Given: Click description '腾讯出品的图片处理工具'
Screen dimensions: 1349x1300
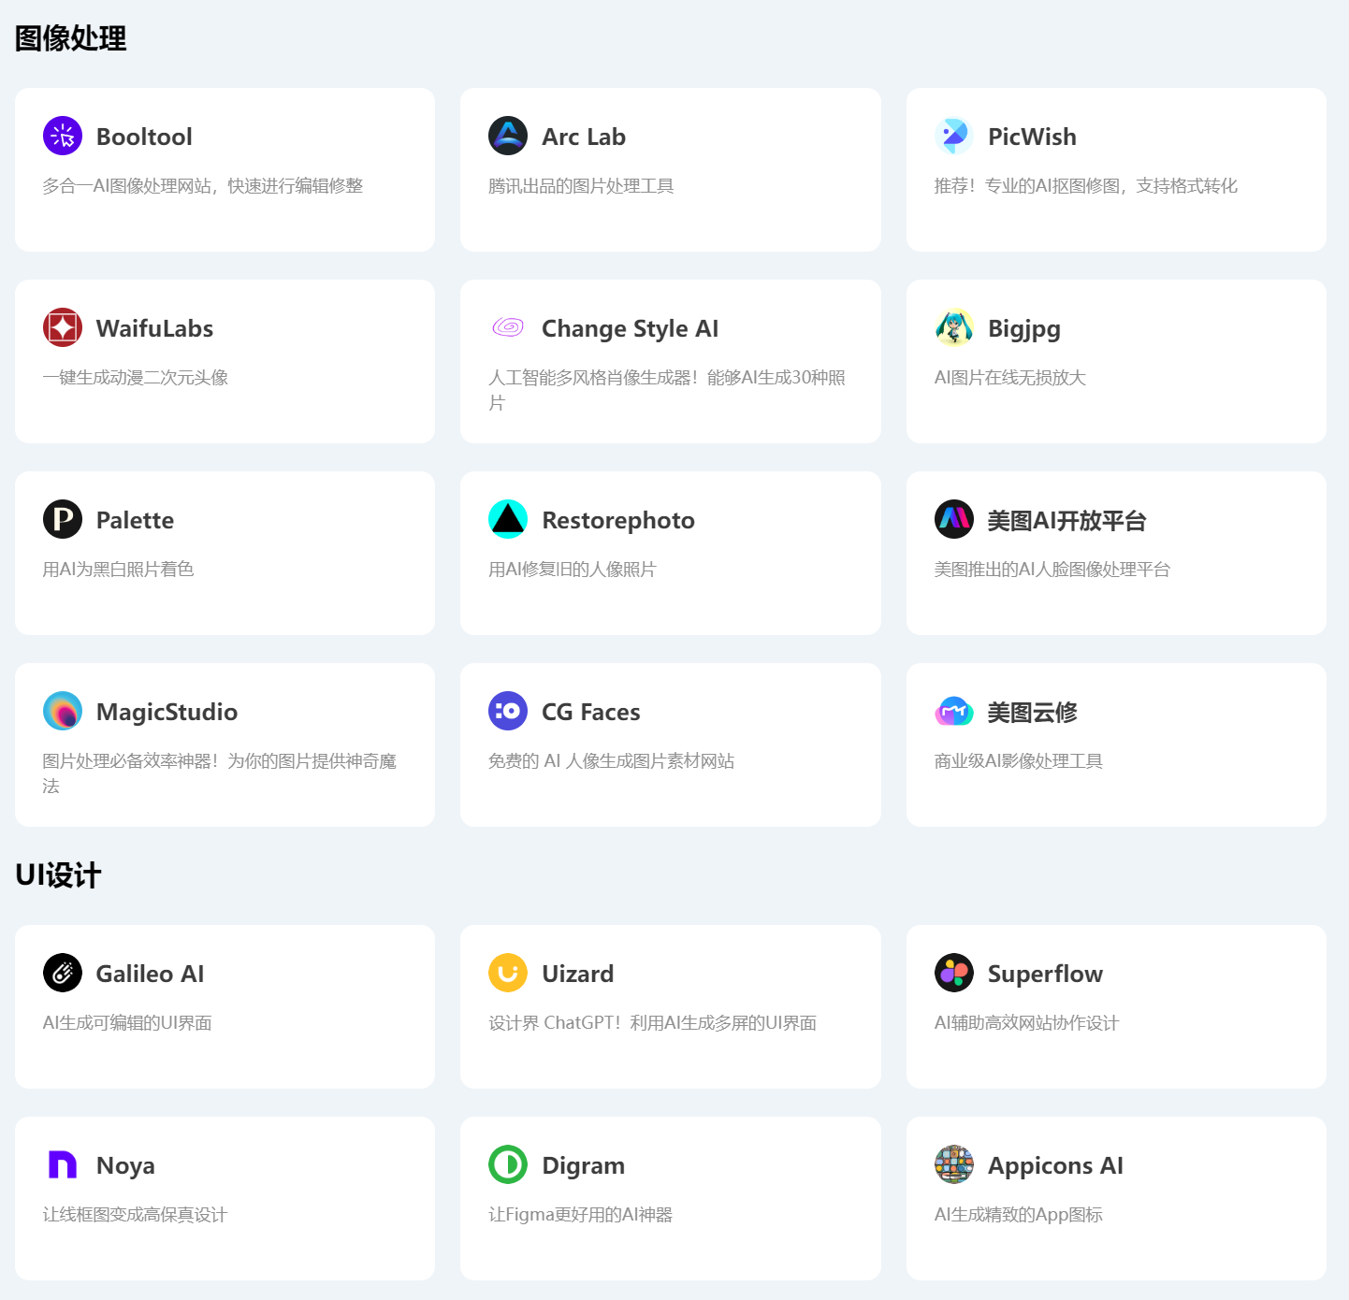Looking at the screenshot, I should (581, 186).
